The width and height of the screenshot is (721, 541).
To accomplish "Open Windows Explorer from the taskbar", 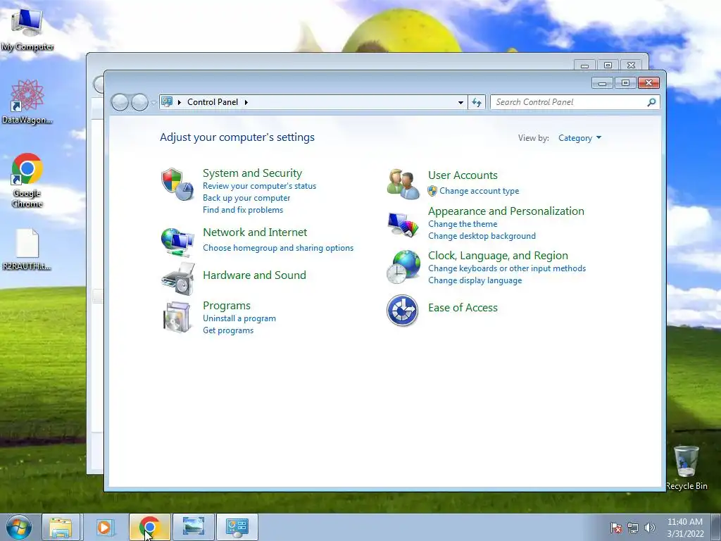I will pyautogui.click(x=61, y=527).
